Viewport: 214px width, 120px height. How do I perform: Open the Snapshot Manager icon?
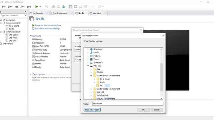tap(64, 7)
